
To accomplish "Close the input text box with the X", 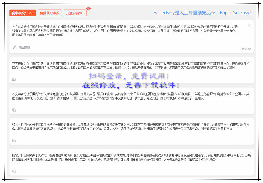I will 249,26.
